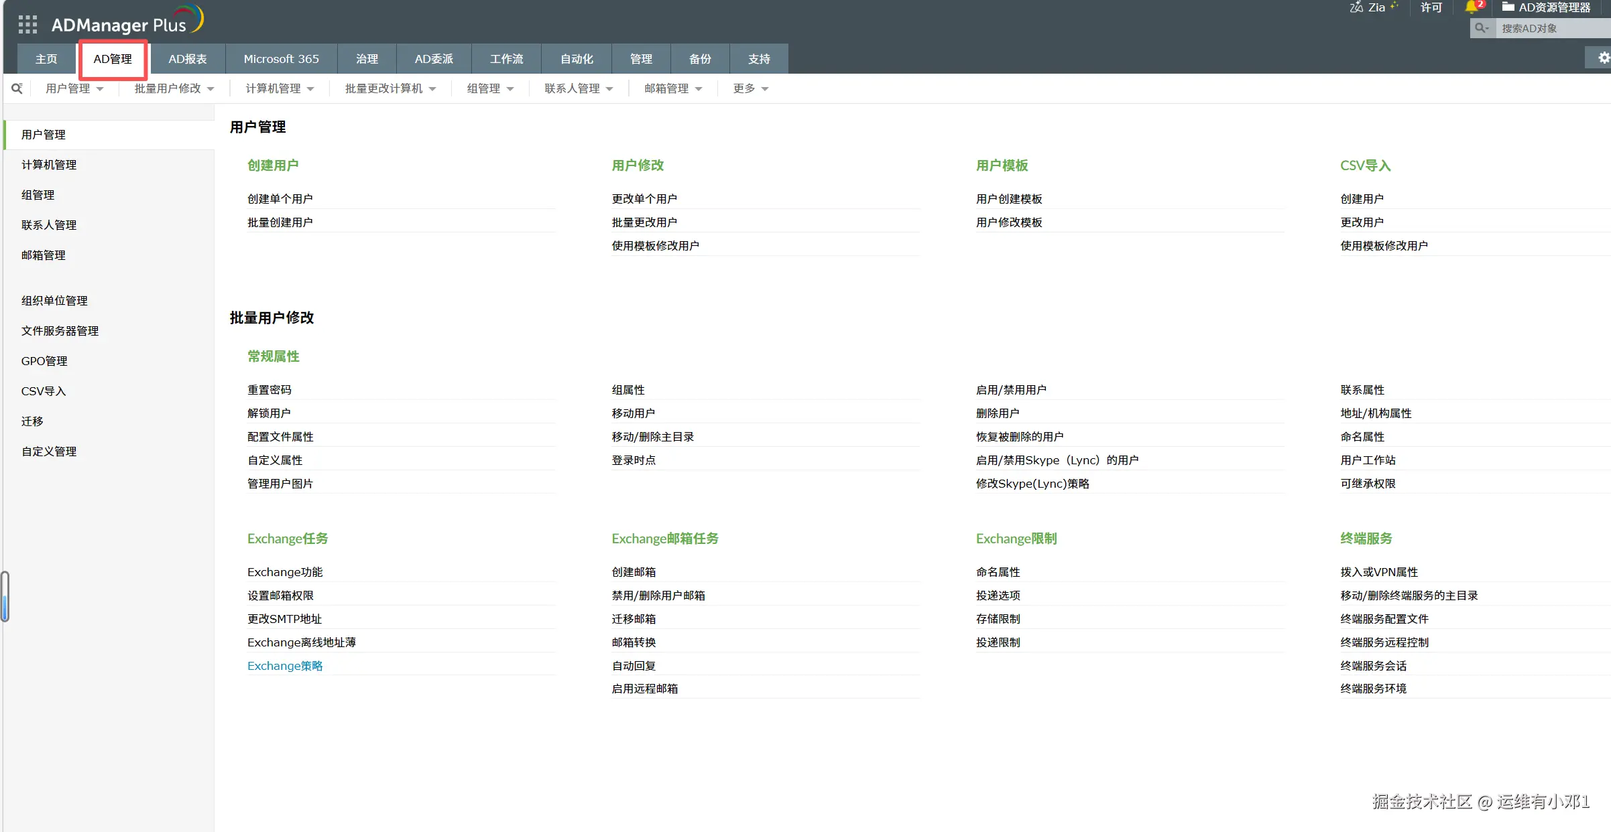
Task: Open the 更多 dropdown menu
Action: (x=750, y=88)
